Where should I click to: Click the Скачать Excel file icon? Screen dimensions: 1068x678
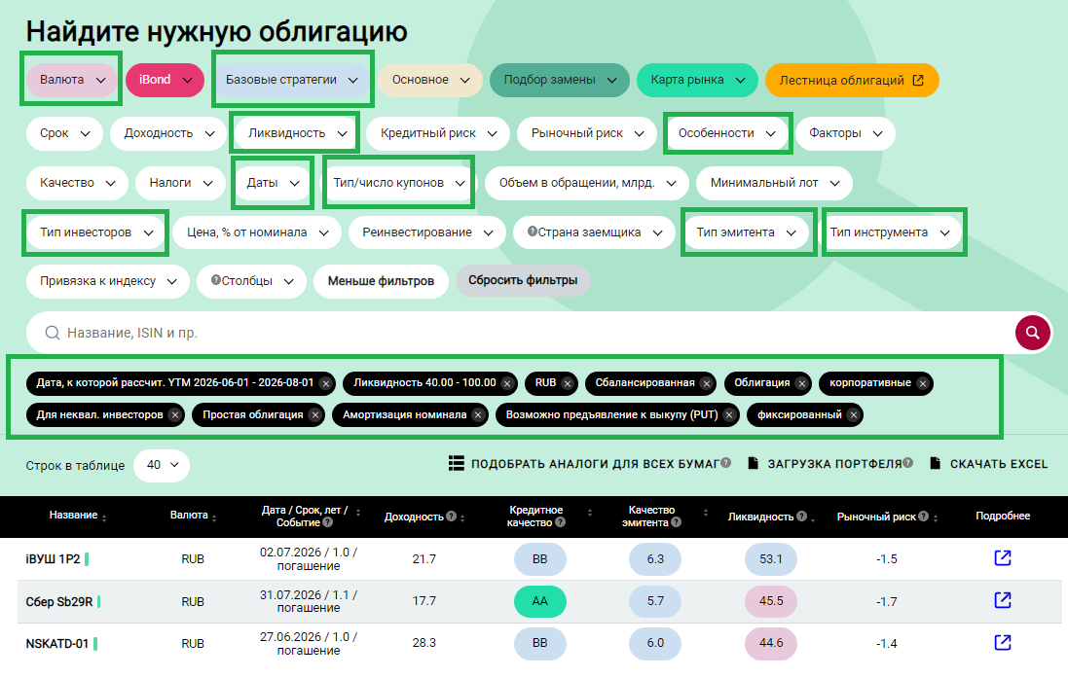tap(935, 464)
